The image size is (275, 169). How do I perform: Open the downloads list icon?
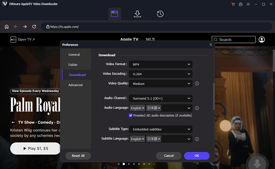coord(137,14)
